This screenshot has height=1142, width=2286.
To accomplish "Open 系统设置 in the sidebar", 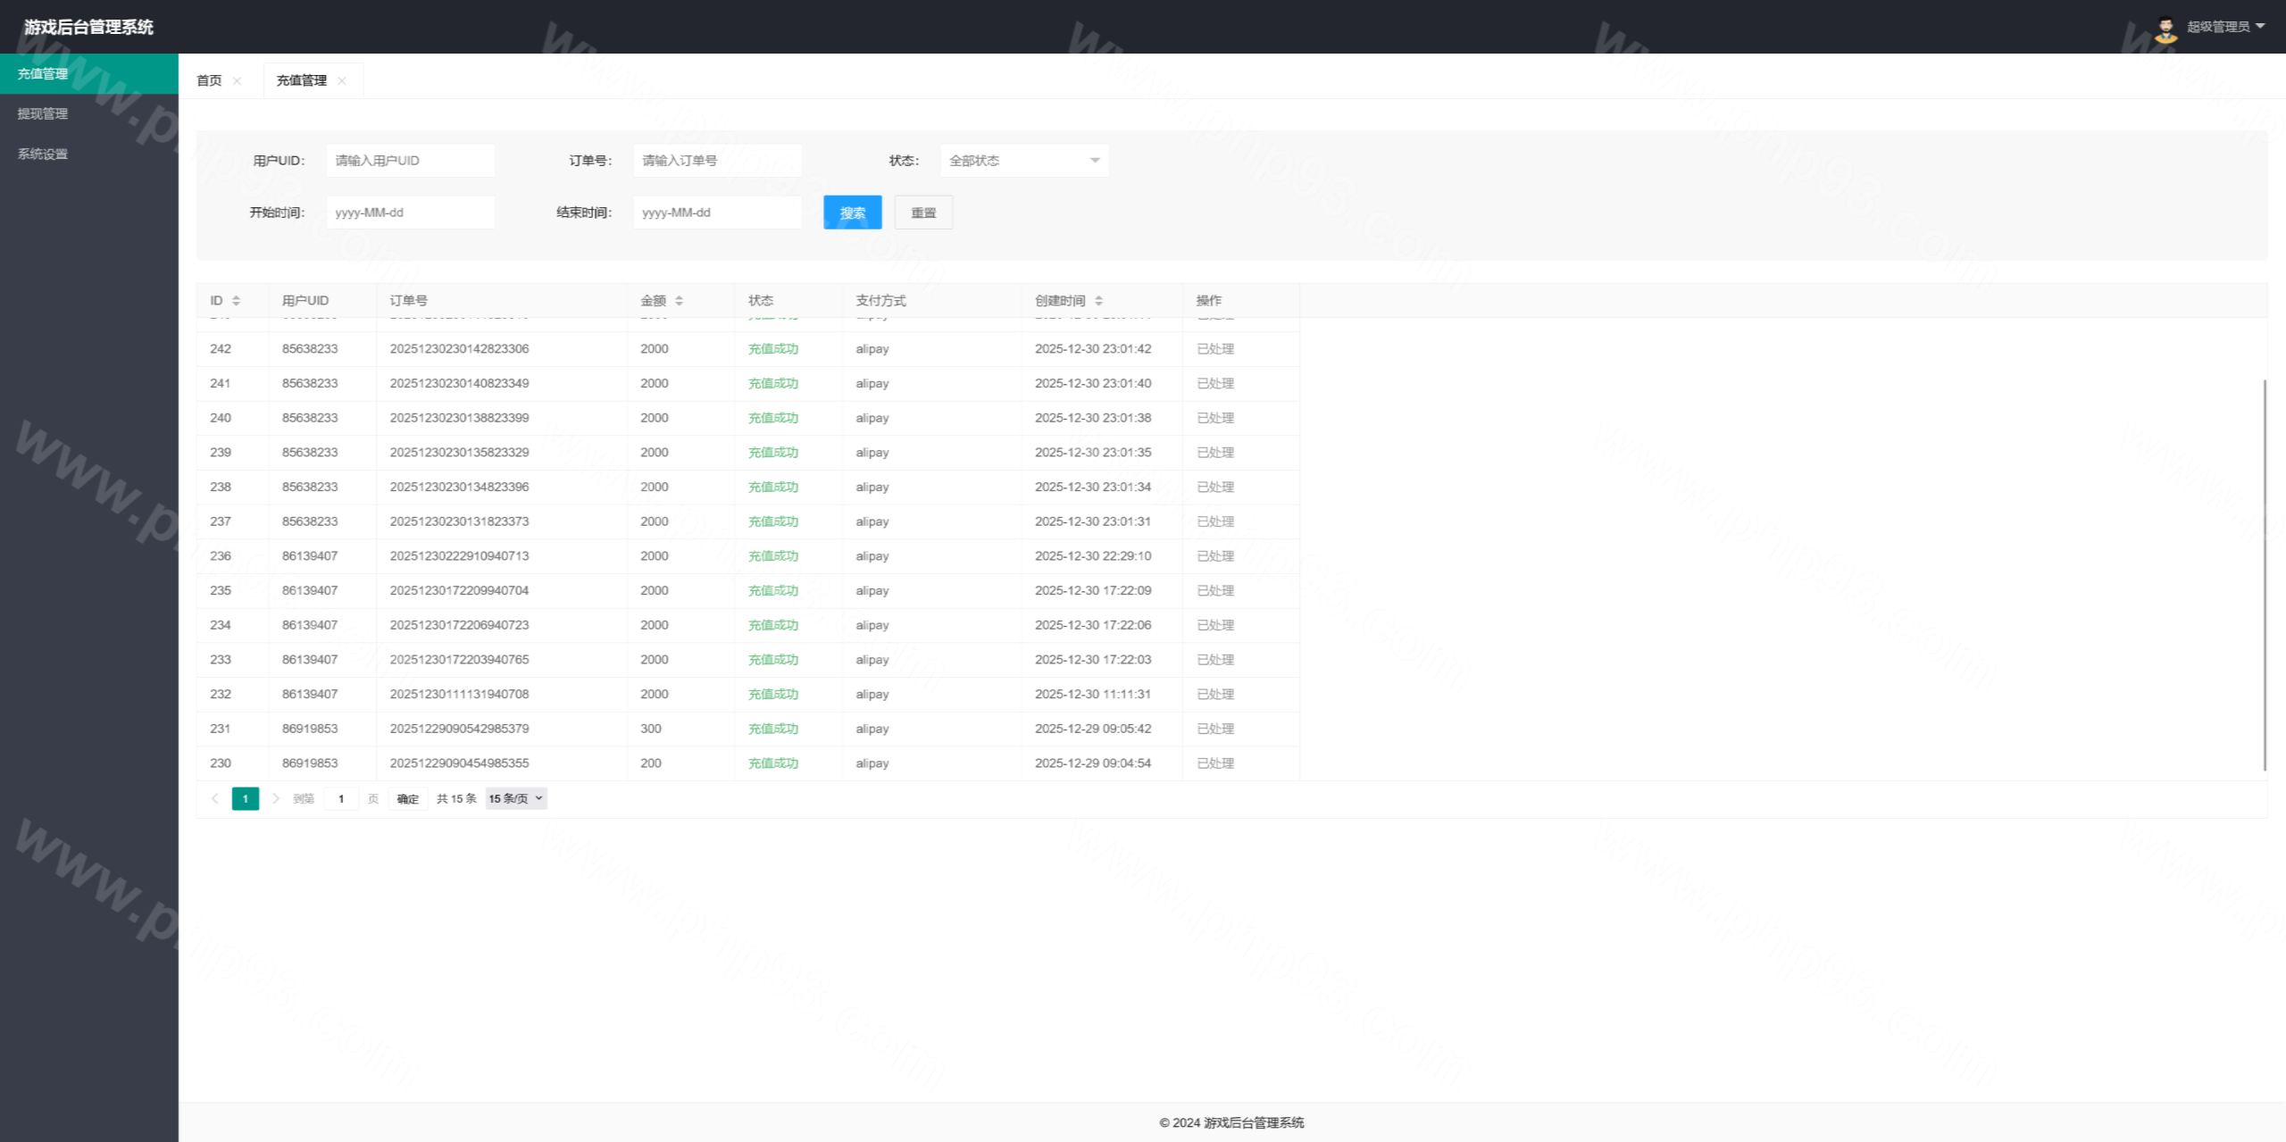I will (x=43, y=154).
